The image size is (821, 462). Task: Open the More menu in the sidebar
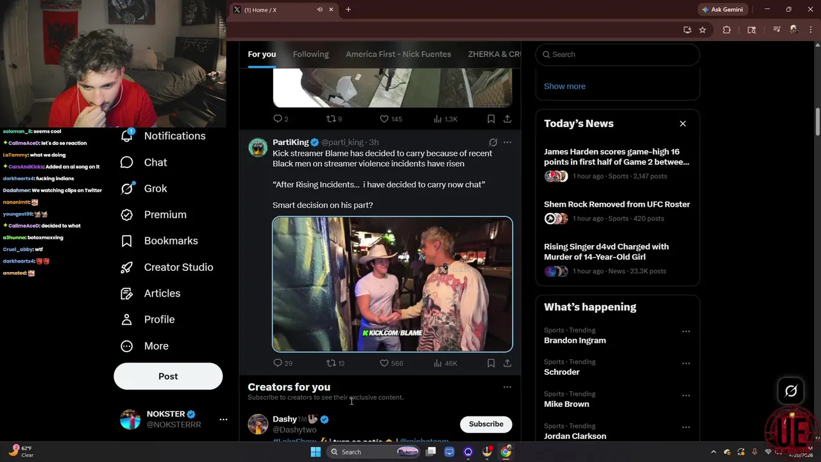(x=144, y=346)
